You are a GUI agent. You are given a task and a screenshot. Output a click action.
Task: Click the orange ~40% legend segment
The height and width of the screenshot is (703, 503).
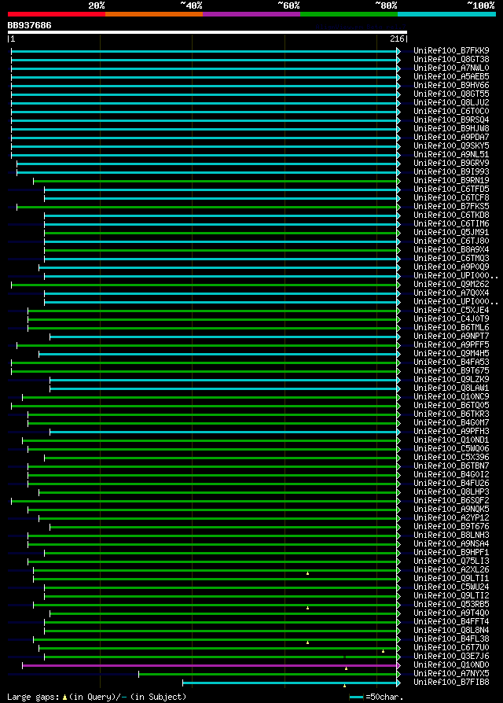click(154, 14)
